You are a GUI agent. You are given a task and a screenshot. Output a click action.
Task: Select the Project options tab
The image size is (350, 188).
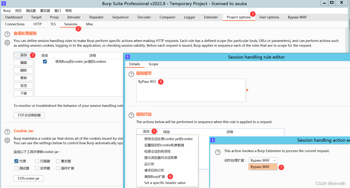coord(239,17)
